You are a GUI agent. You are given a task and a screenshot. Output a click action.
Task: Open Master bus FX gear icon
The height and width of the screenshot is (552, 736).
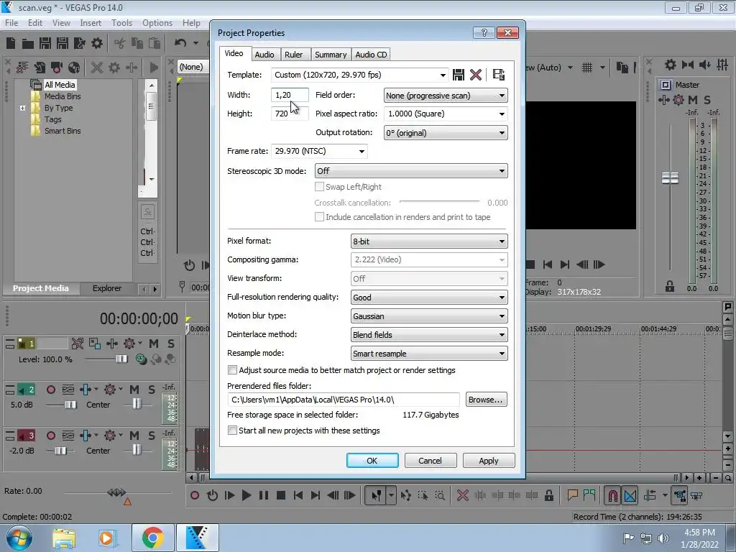click(678, 99)
